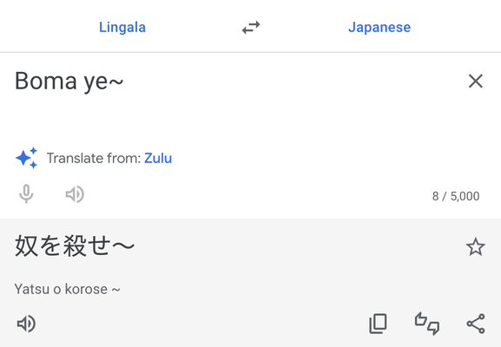501x347 pixels.
Task: Open the Lingala source language selector
Action: (122, 27)
